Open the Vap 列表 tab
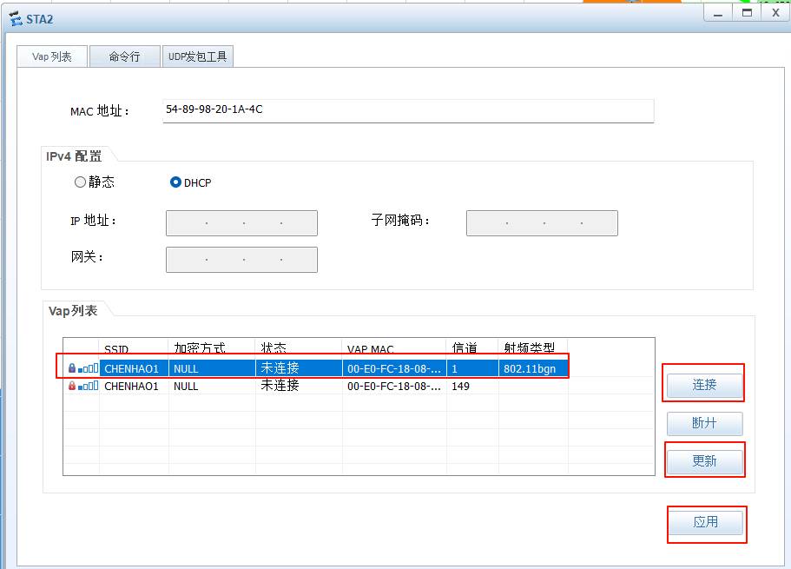The height and width of the screenshot is (569, 791). (52, 56)
